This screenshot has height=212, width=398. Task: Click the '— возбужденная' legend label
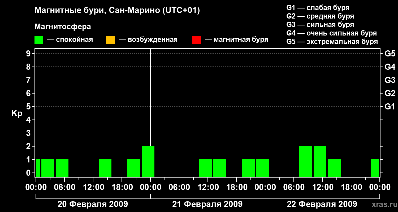tap(148, 40)
